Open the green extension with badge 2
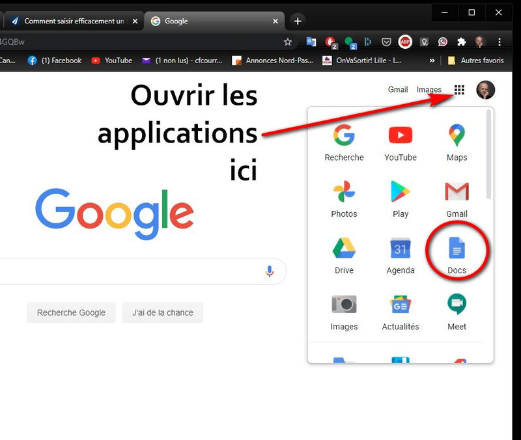Image resolution: width=521 pixels, height=440 pixels. [x=350, y=42]
